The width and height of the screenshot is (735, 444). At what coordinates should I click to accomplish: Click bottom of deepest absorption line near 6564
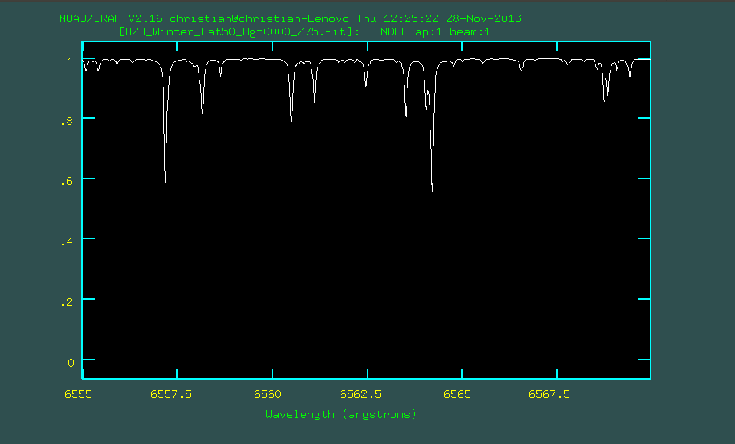tap(432, 189)
